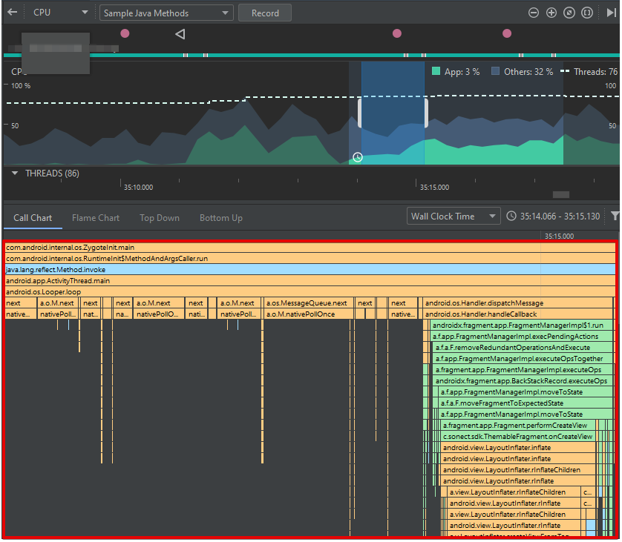The width and height of the screenshot is (622, 542).
Task: Select the a.os.MessageQueue.next call bar
Action: (308, 303)
